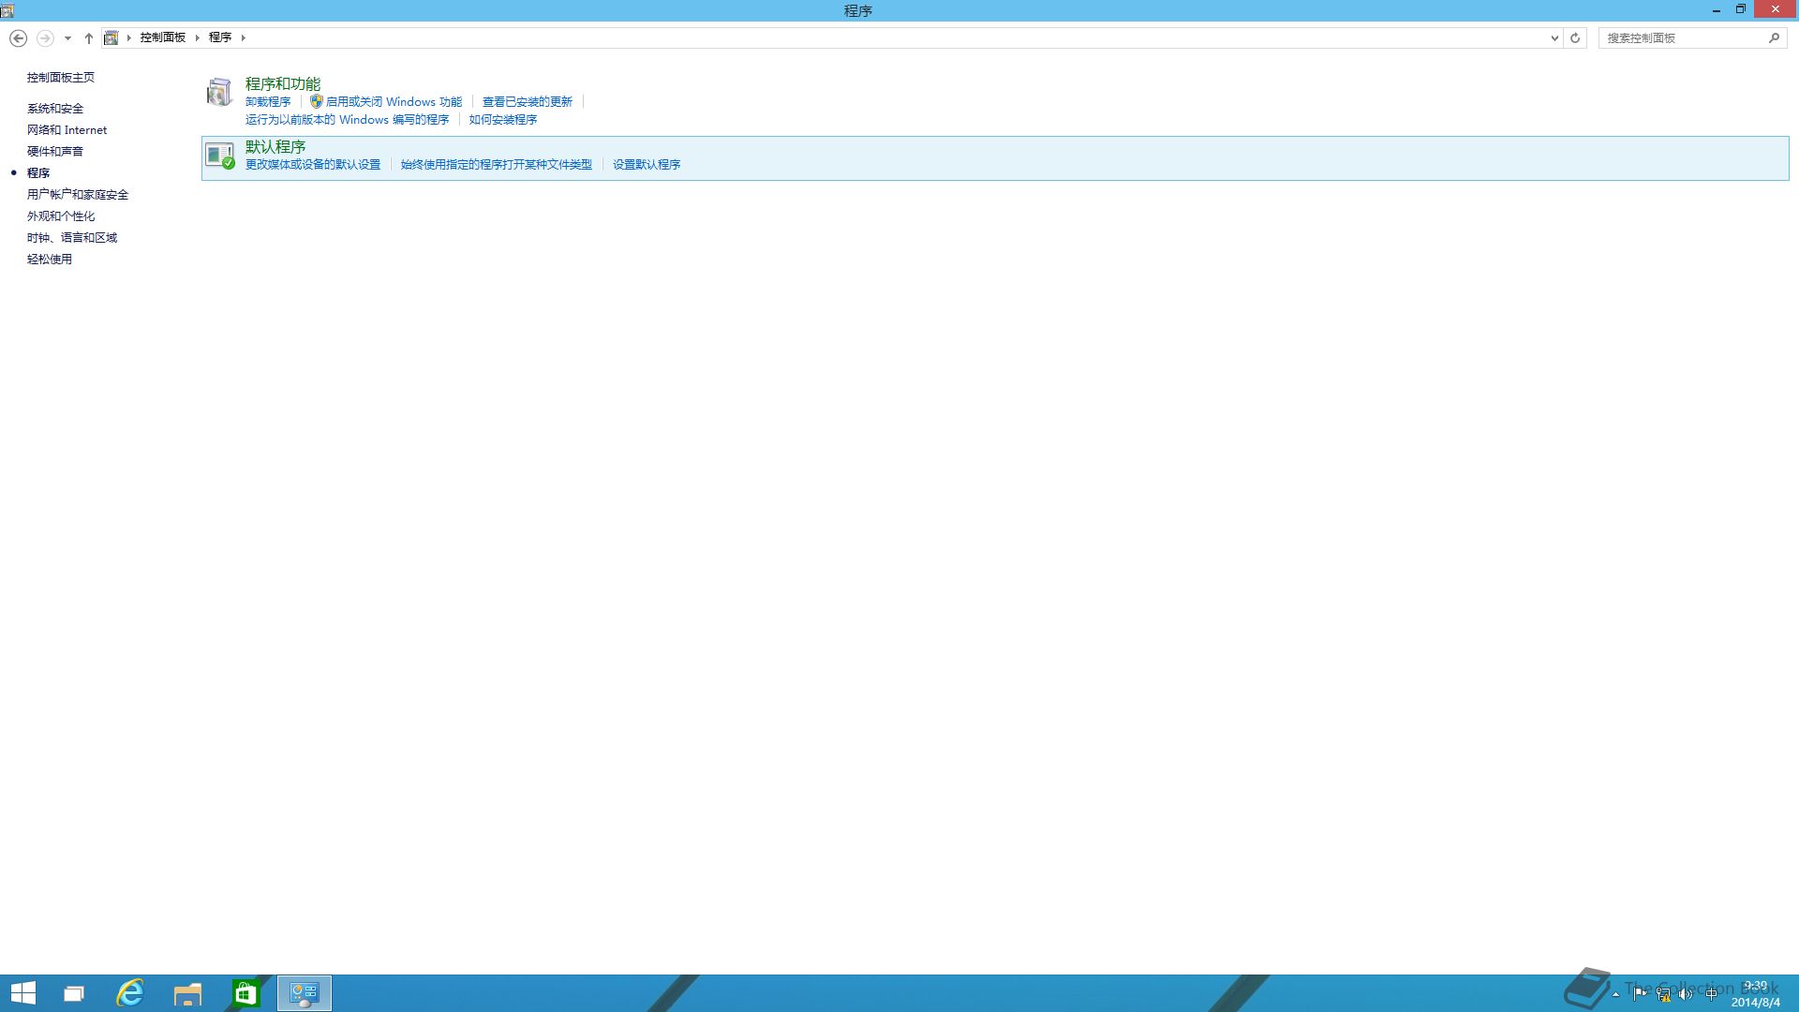Open Internet Explorer from taskbar
The image size is (1799, 1012).
tap(129, 993)
